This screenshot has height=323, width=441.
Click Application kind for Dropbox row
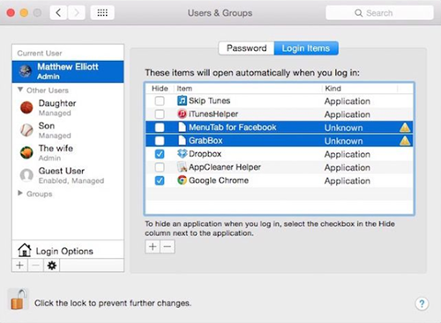pos(348,154)
